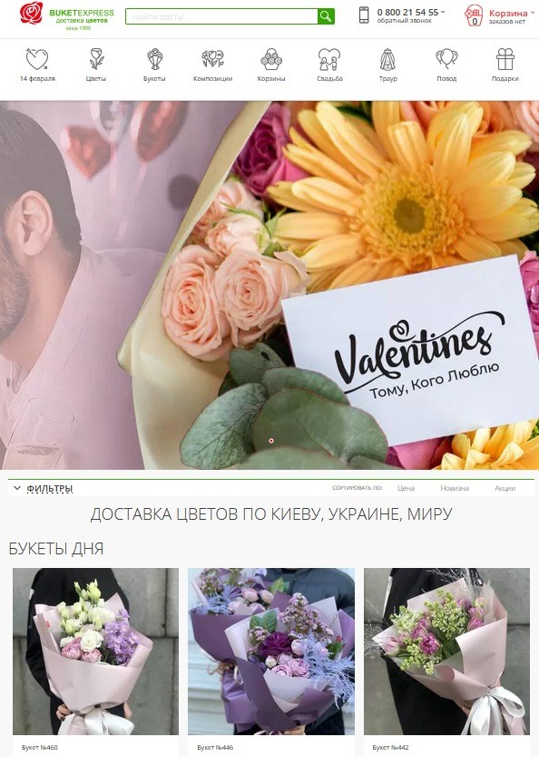
Task: Expand the ФИЛЬТРЫ filters panel
Action: click(x=44, y=489)
